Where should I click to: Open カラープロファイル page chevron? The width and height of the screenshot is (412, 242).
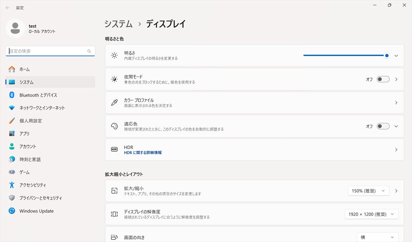click(x=396, y=103)
